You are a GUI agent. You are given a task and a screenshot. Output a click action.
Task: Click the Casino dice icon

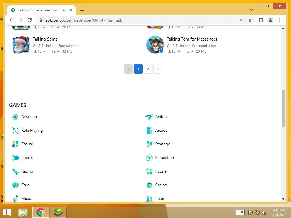point(149,185)
